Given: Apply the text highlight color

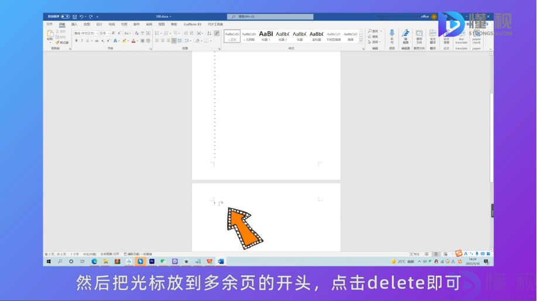Looking at the screenshot, I should [x=124, y=41].
